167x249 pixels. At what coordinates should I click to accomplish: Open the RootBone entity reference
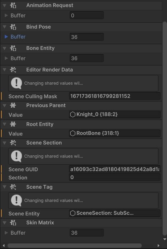click(x=115, y=133)
